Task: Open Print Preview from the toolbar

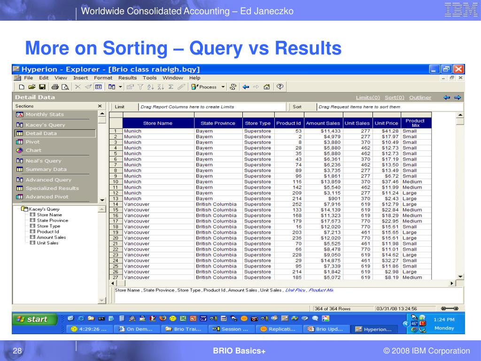Action: pyautogui.click(x=65, y=87)
